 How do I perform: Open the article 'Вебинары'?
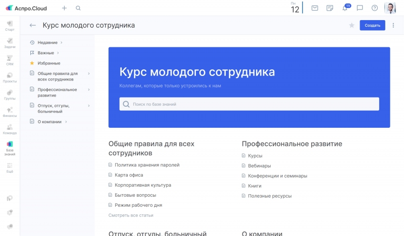[259, 166]
